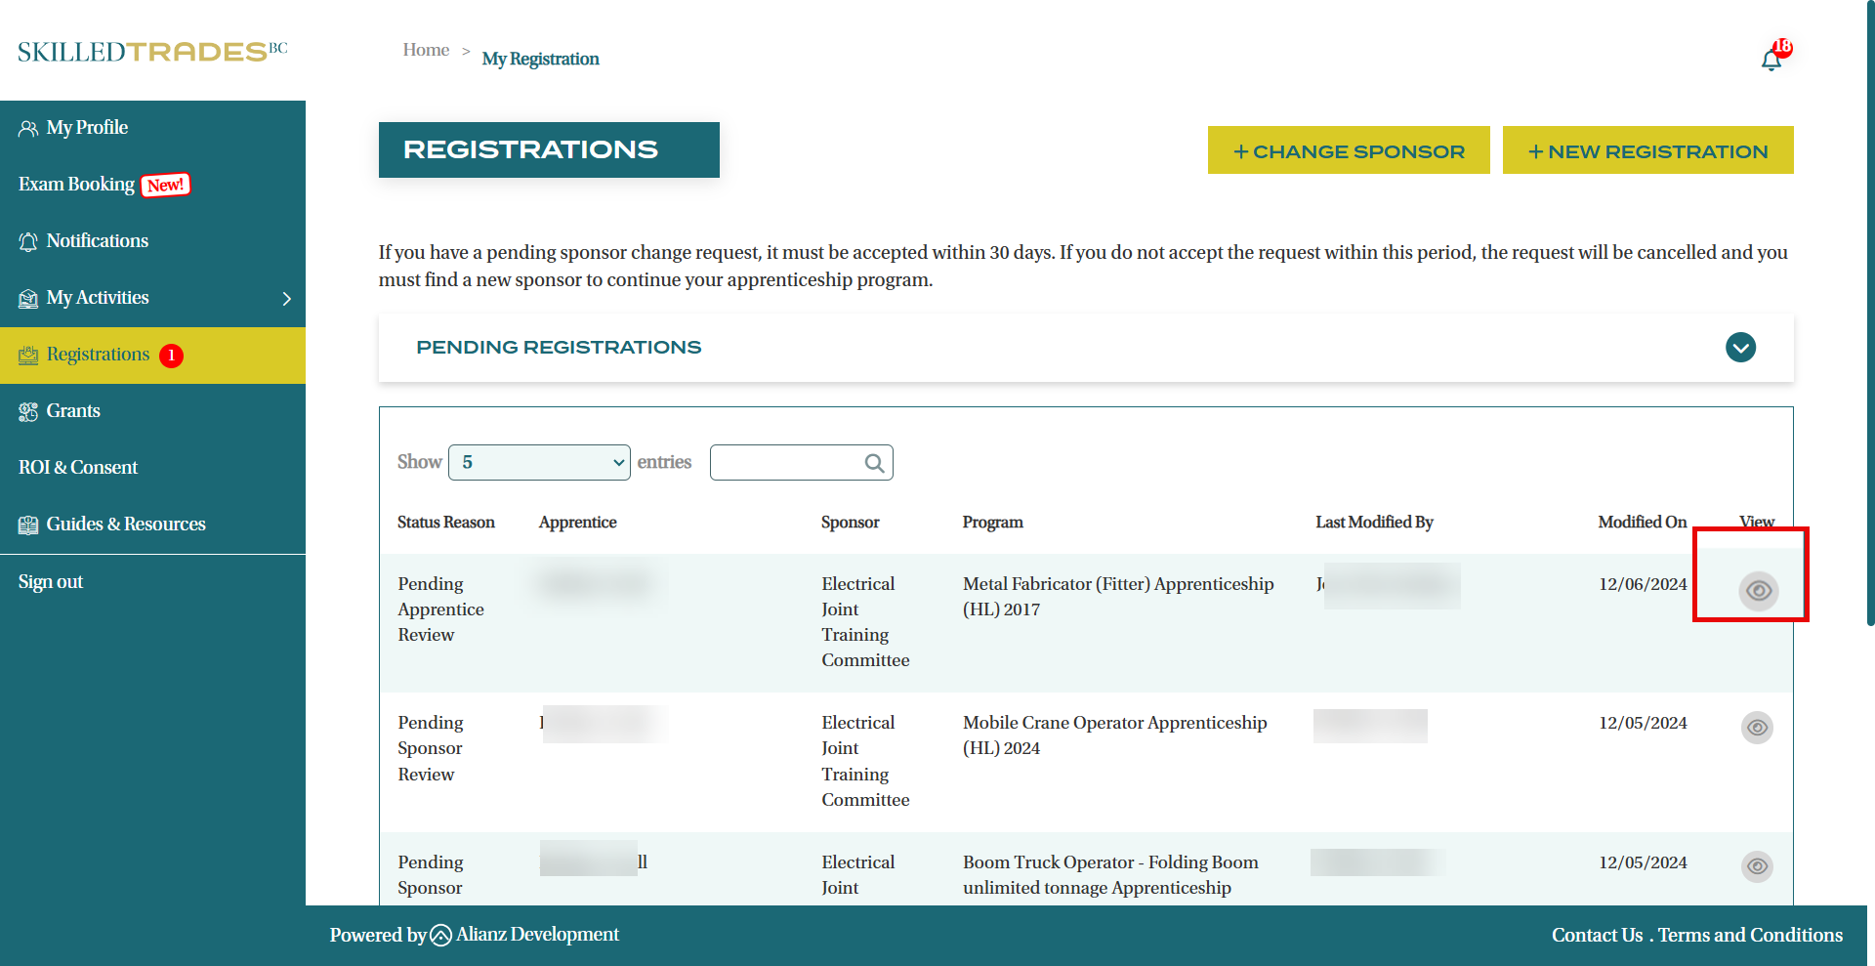Click the registrations search input field

click(786, 463)
